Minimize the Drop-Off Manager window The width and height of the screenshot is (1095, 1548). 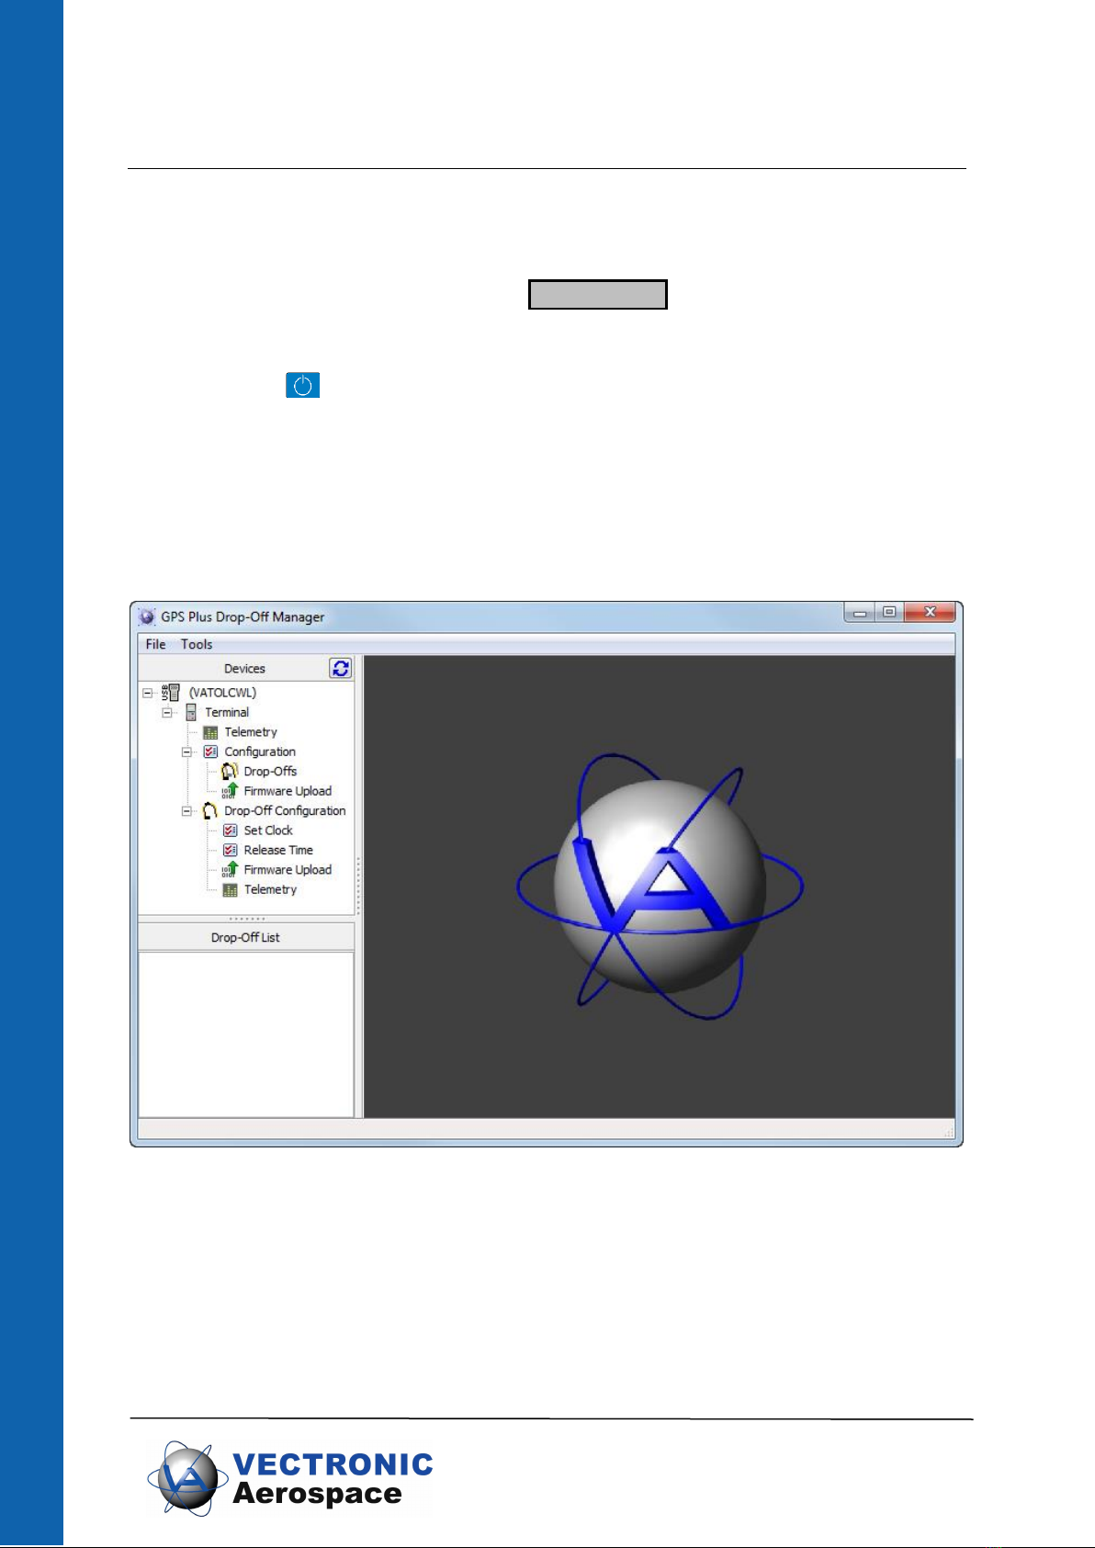tap(861, 613)
